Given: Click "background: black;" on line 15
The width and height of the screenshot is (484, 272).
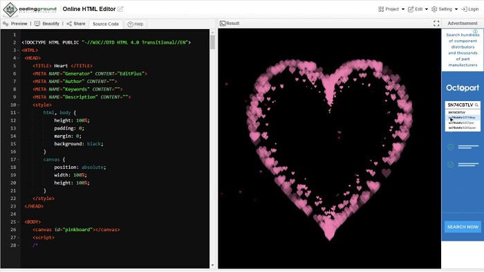Looking at the screenshot, I should 79,144.
